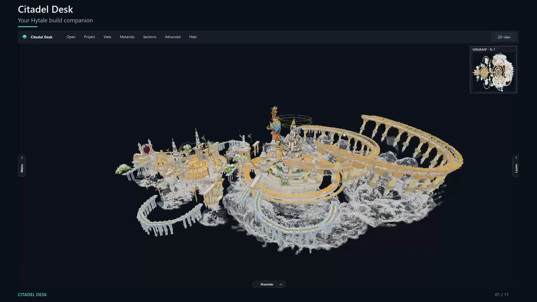The height and width of the screenshot is (302, 537).
Task: Click the Citadel Desk cube logo icon
Action: tap(25, 37)
